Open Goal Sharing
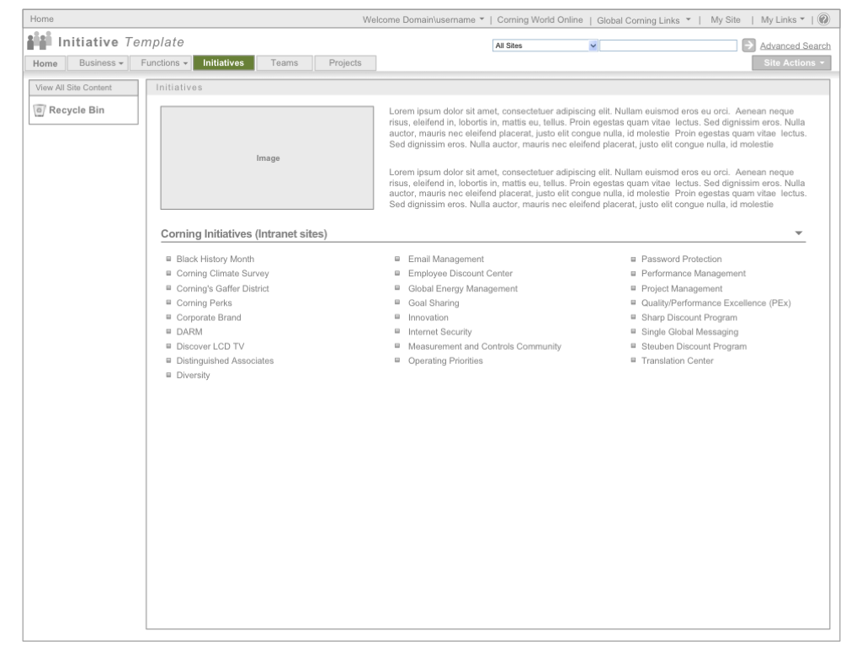This screenshot has height=647, width=862. 434,303
